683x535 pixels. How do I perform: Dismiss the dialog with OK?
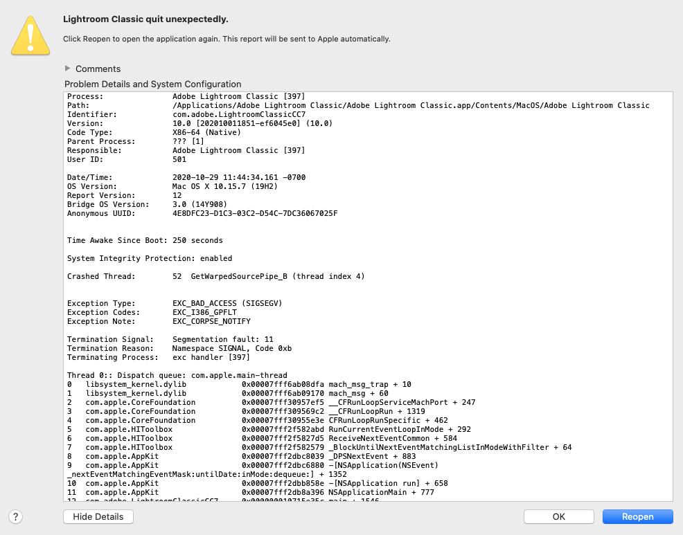[x=558, y=516]
